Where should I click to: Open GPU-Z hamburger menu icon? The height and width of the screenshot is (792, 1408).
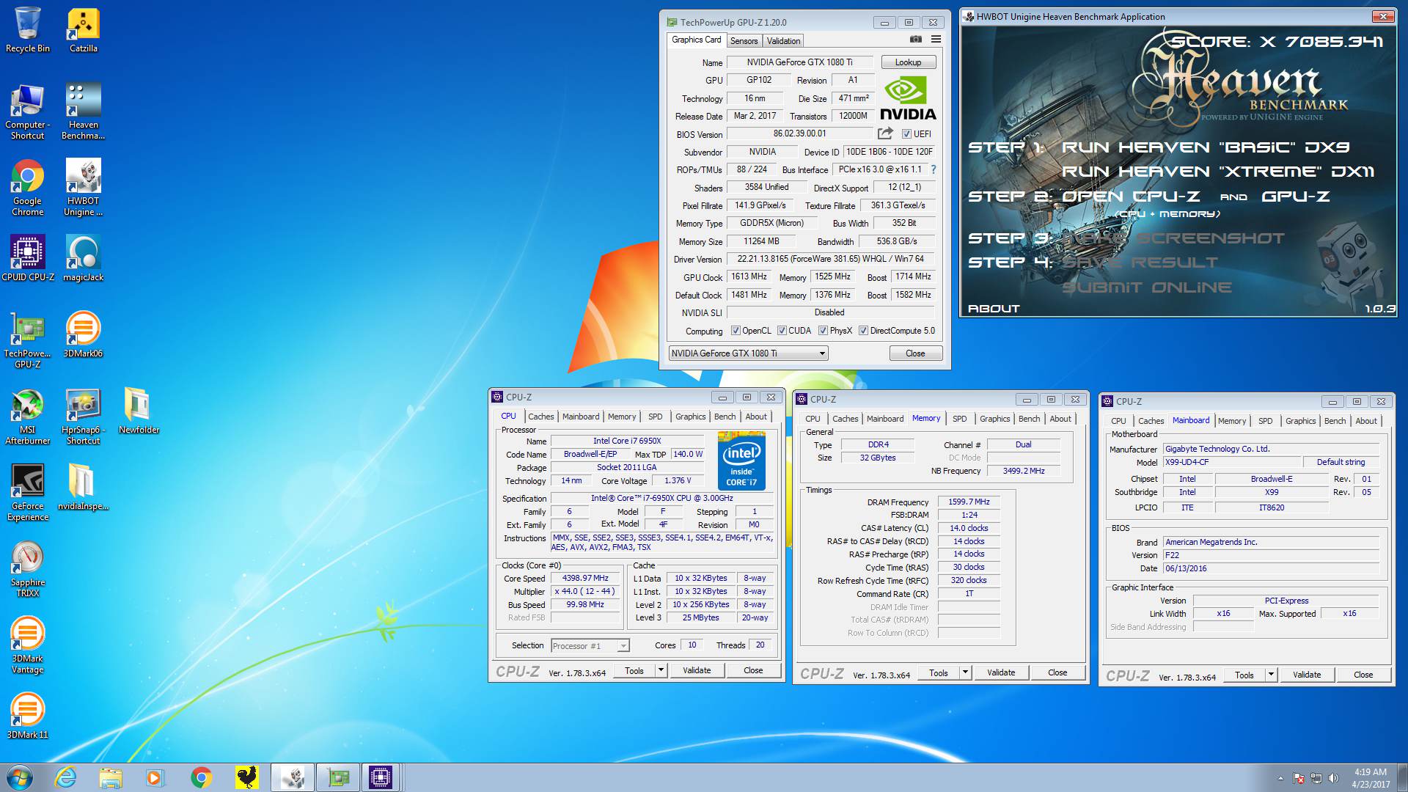click(936, 40)
